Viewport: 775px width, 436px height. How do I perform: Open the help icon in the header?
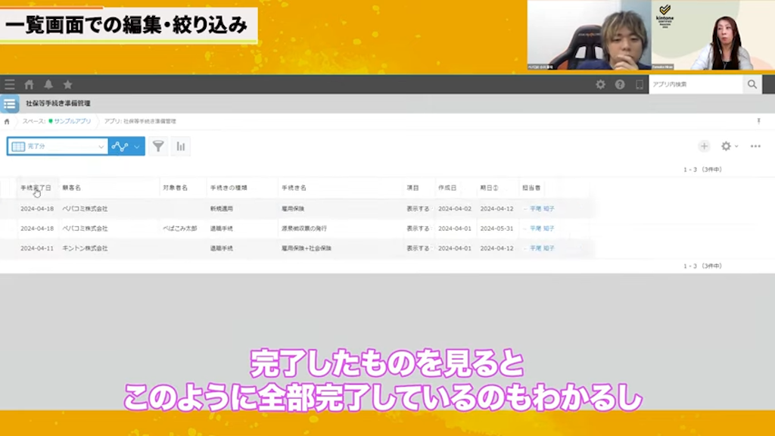point(620,84)
